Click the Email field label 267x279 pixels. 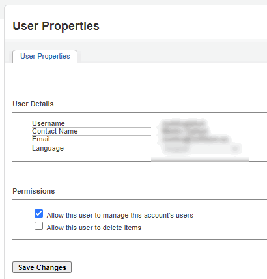tap(41, 139)
